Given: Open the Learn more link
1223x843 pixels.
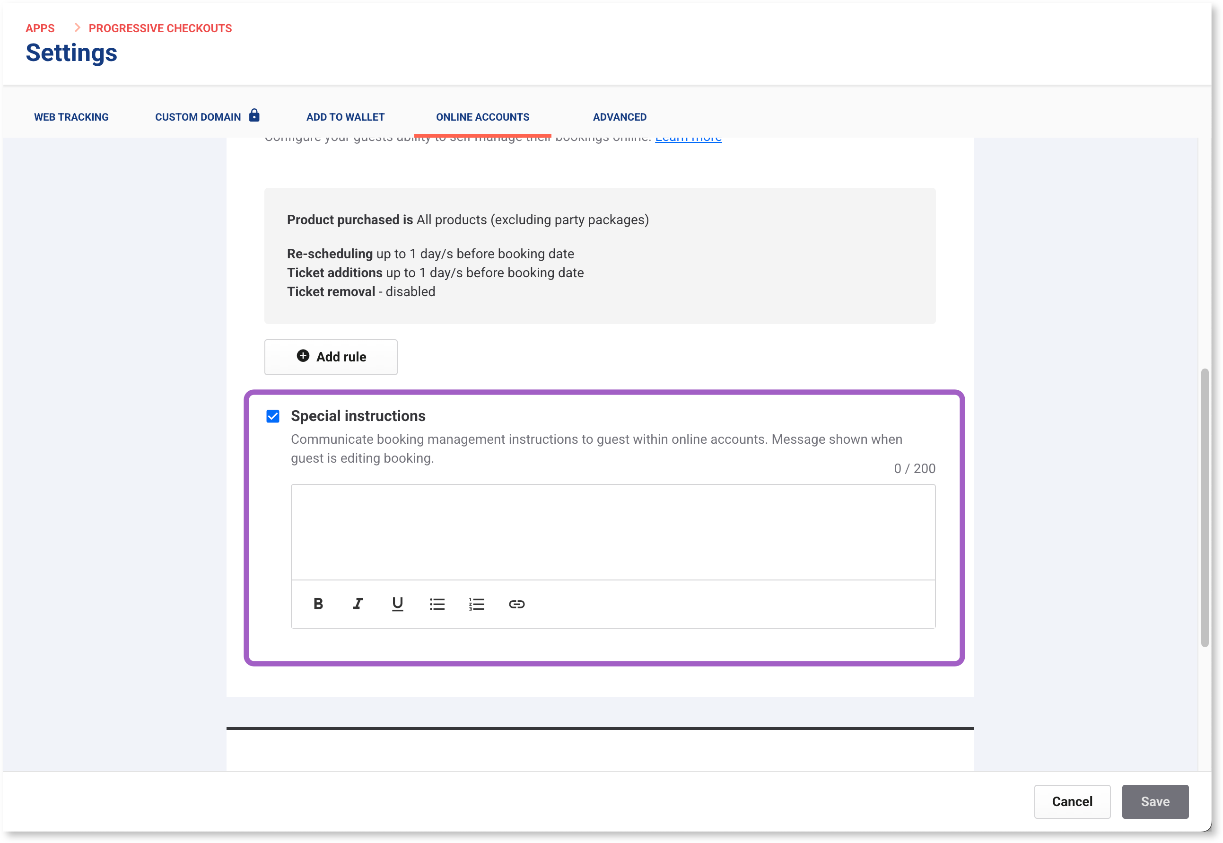Looking at the screenshot, I should coord(688,140).
